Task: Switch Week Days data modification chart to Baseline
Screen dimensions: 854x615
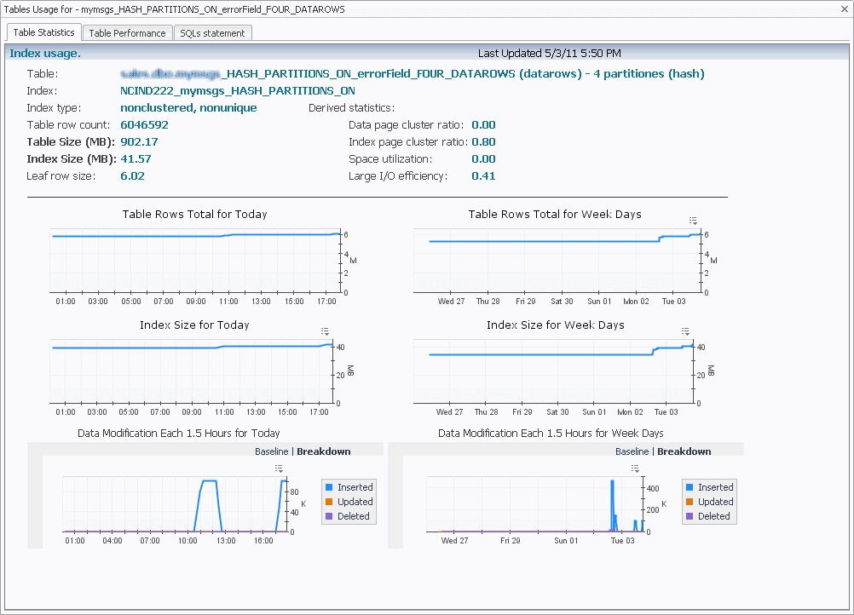Action: (632, 451)
